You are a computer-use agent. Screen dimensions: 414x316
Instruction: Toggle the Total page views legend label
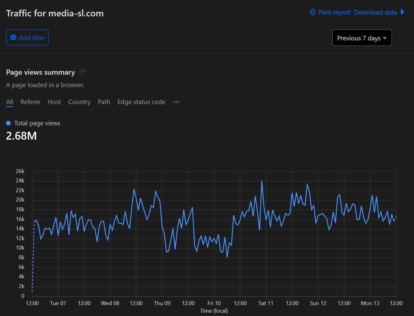[x=37, y=123]
